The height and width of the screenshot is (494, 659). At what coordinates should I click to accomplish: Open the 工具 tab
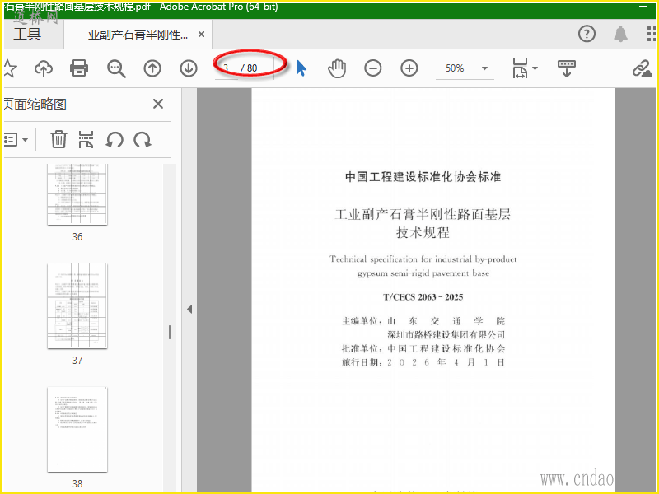coord(27,34)
